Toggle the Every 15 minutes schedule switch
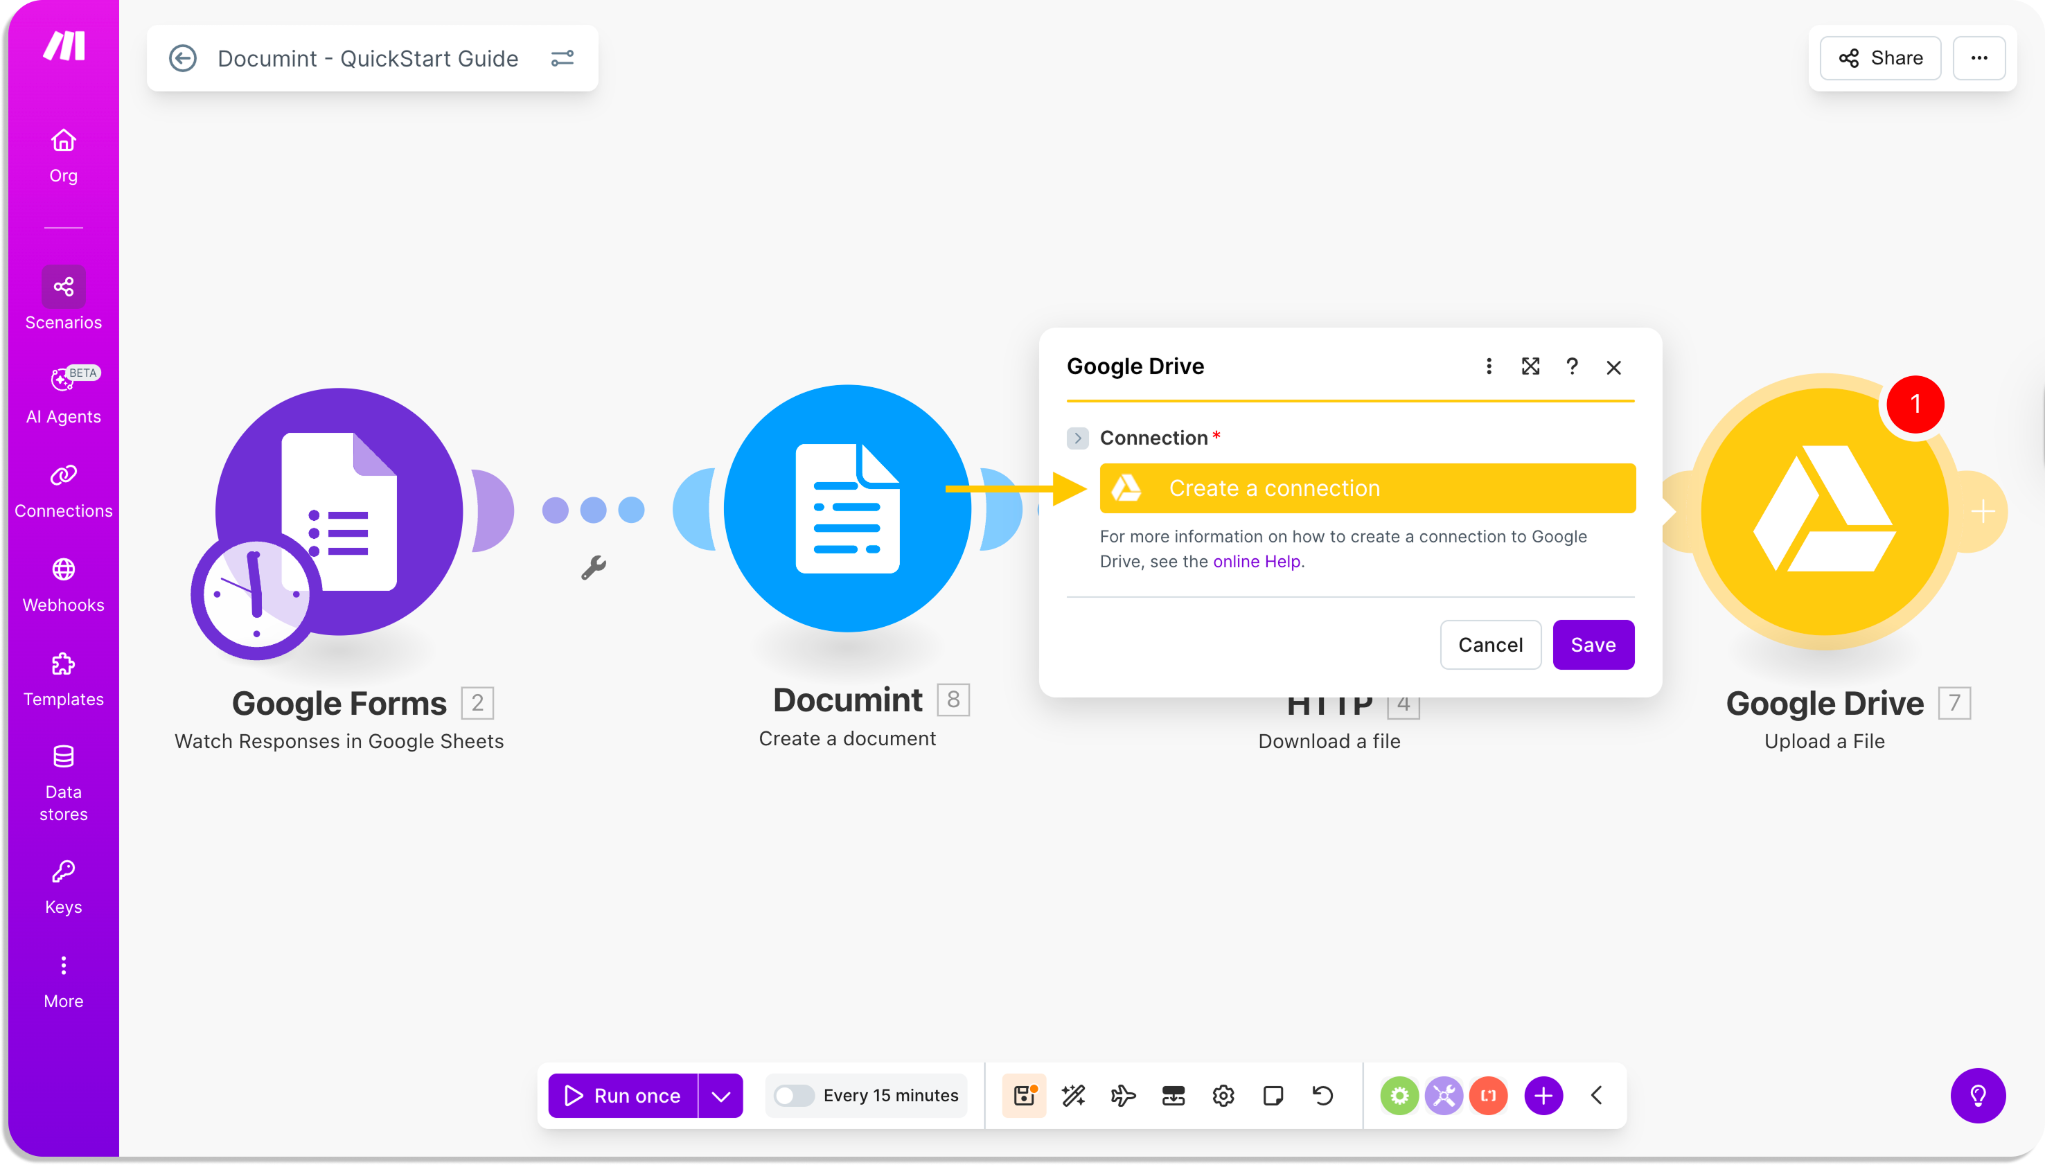Viewport: 2045px width, 1165px height. [793, 1095]
